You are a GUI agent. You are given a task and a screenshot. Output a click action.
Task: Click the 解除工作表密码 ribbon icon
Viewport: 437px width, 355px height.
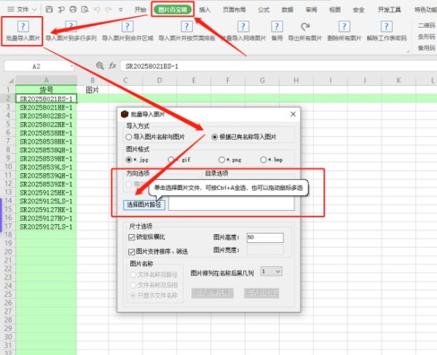coord(387,27)
